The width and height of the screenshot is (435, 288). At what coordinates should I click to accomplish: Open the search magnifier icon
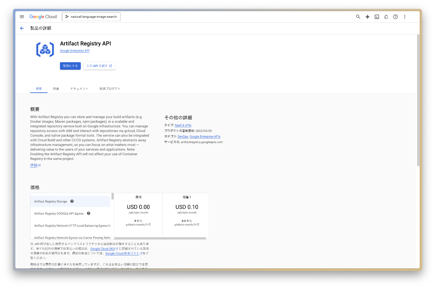point(358,17)
